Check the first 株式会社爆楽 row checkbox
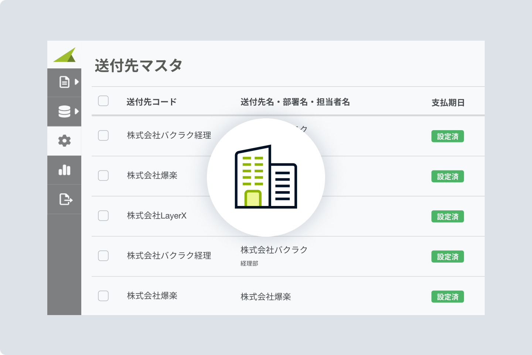This screenshot has height=355, width=532. [103, 175]
